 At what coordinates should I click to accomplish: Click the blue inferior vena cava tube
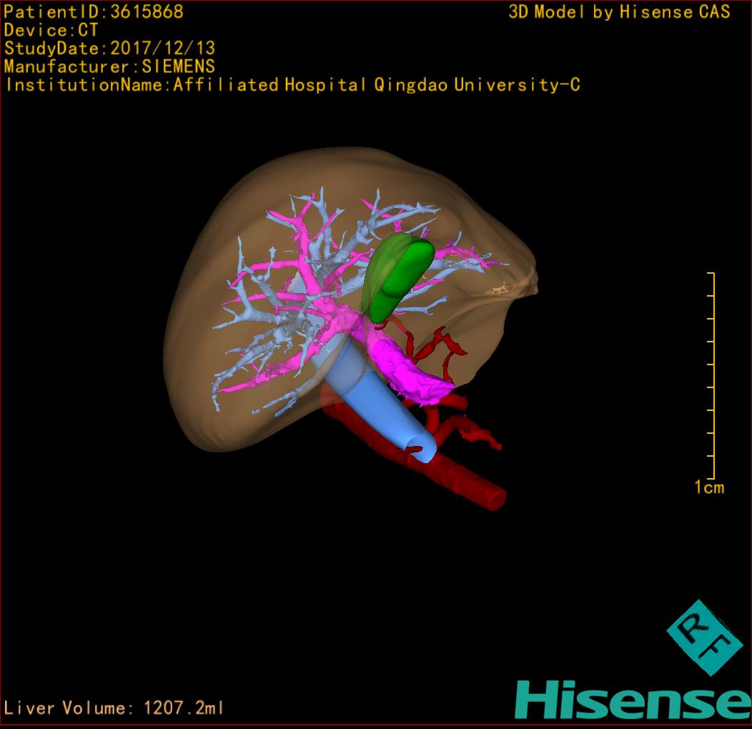point(379,400)
